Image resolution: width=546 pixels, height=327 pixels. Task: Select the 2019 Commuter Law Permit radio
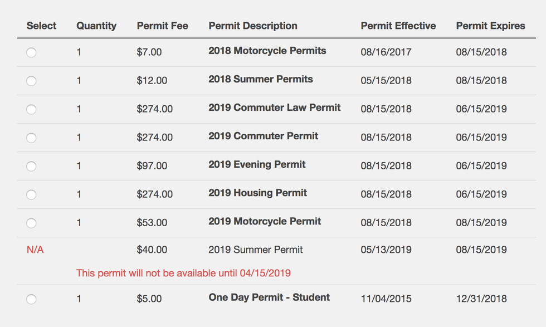point(31,109)
